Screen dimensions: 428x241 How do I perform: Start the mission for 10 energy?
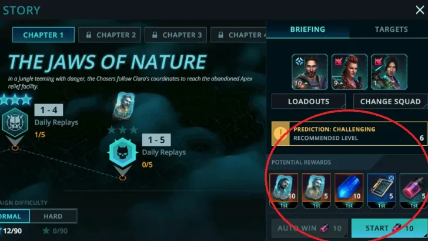pyautogui.click(x=390, y=228)
